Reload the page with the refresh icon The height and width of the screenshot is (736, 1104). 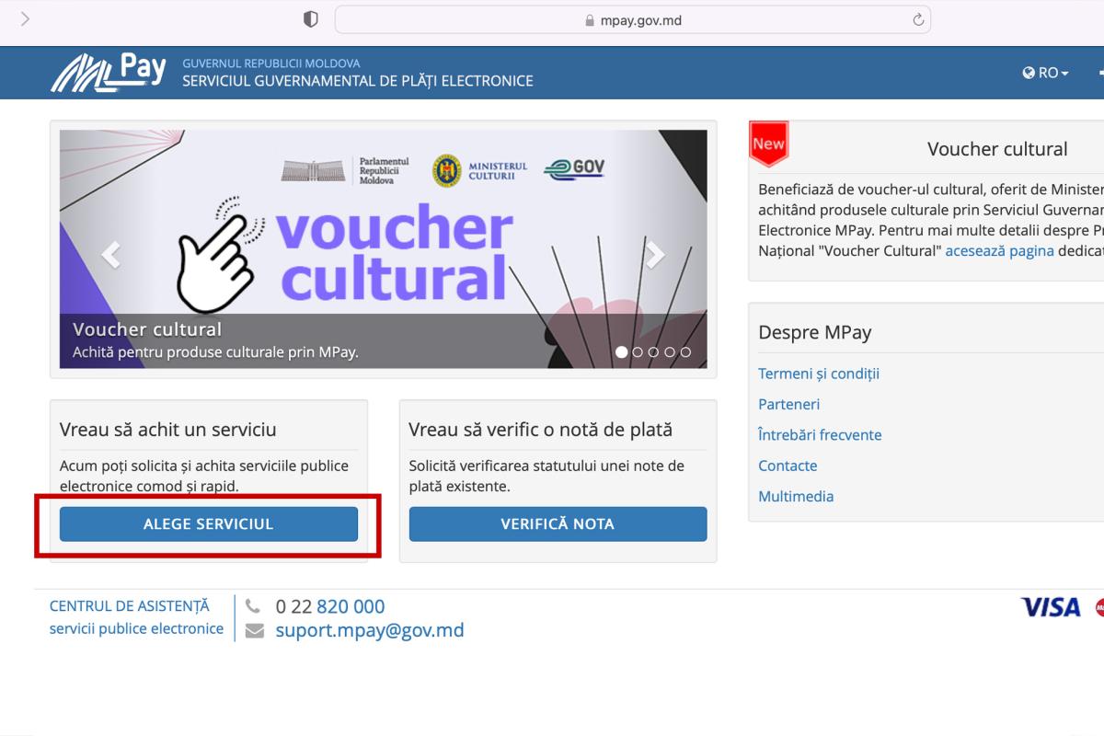[x=917, y=19]
